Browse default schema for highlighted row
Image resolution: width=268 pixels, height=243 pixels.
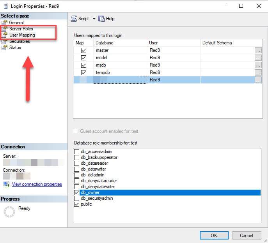pos(258,80)
